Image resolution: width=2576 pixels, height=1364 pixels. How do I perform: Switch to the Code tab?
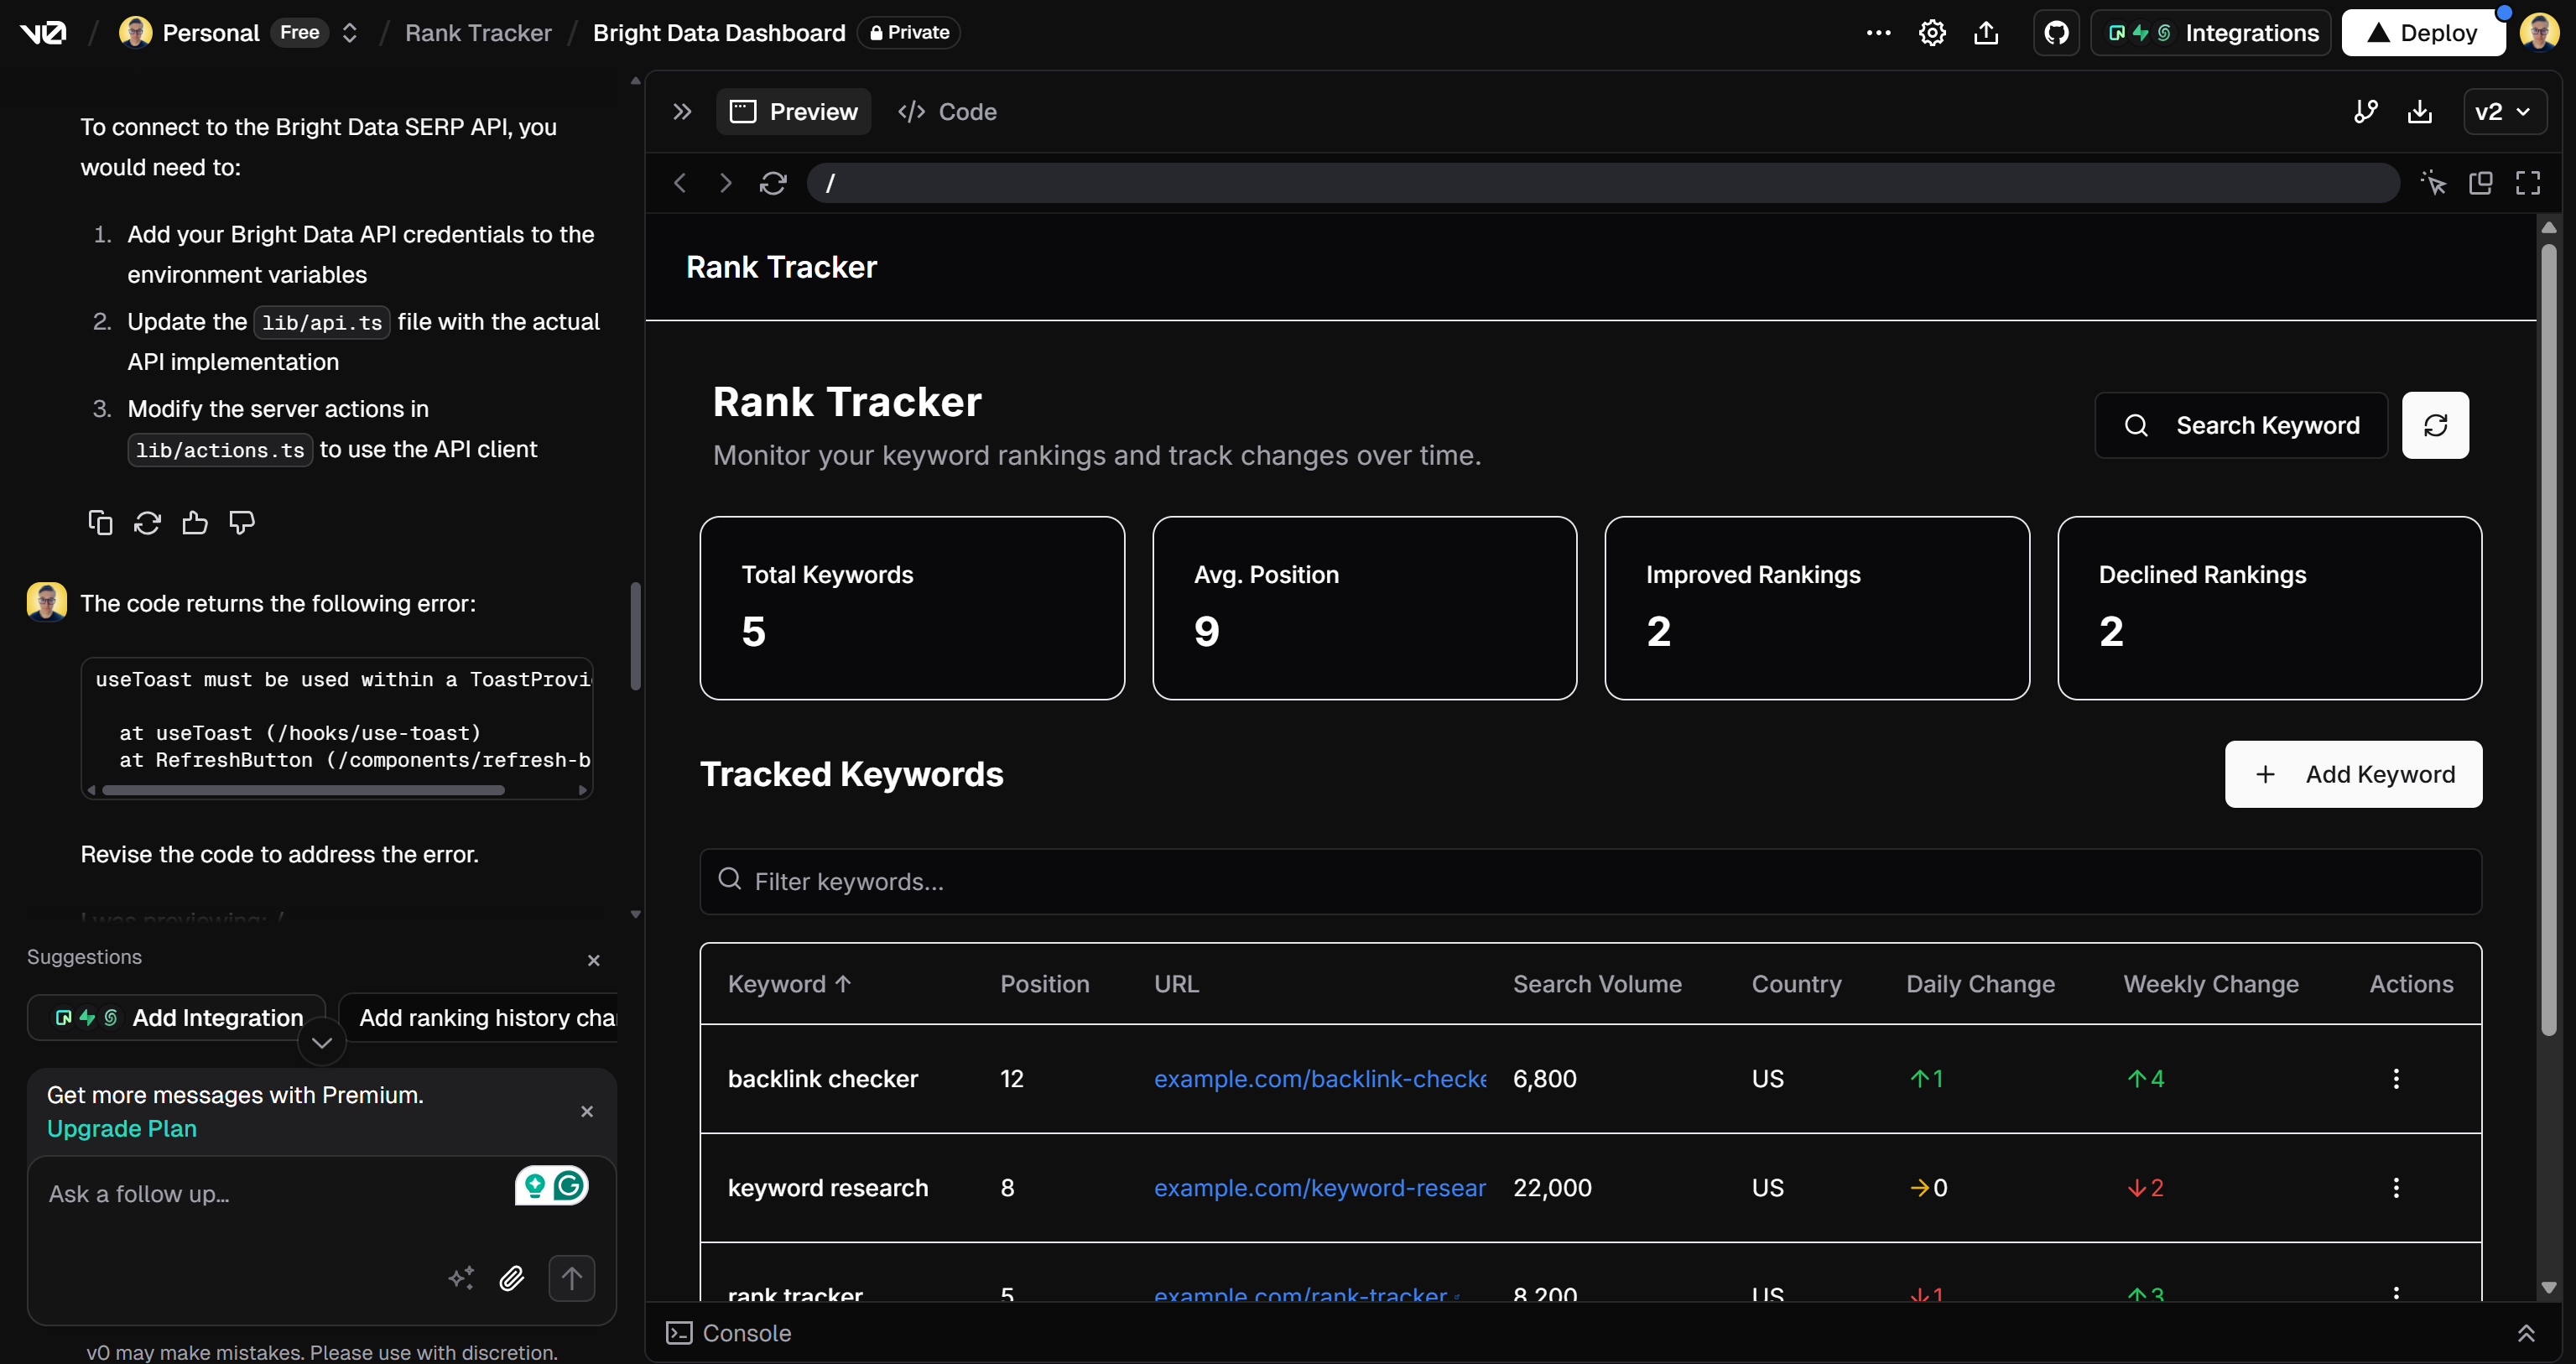947,111
